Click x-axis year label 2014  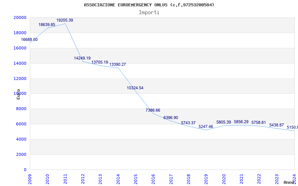coord(118,179)
